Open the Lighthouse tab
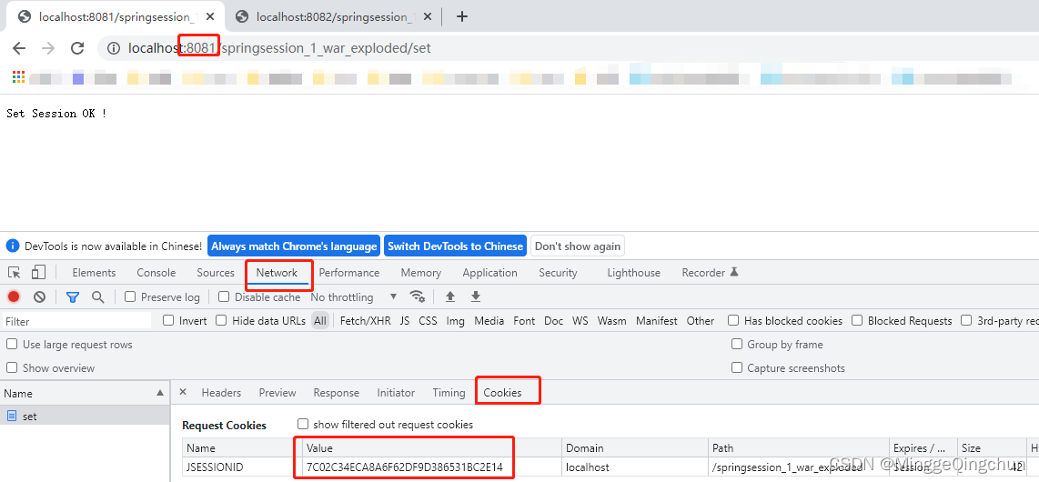 pos(633,273)
